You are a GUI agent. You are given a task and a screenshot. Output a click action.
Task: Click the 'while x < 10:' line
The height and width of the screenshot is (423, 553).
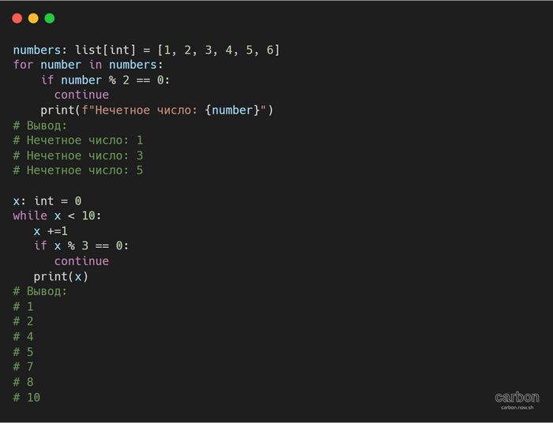pyautogui.click(x=57, y=215)
